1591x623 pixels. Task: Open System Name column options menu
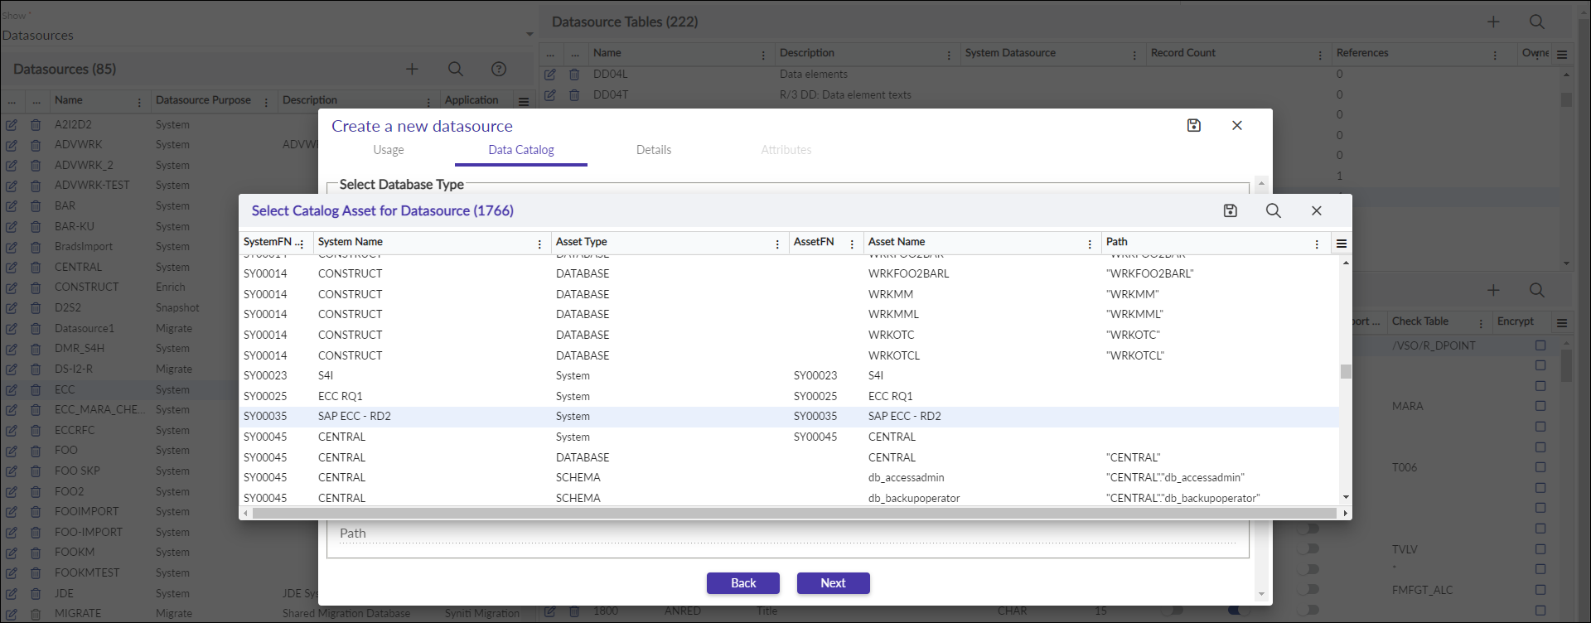tap(539, 244)
